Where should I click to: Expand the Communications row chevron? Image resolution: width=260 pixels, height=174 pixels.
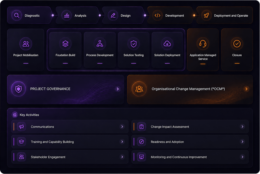pyautogui.click(x=122, y=127)
